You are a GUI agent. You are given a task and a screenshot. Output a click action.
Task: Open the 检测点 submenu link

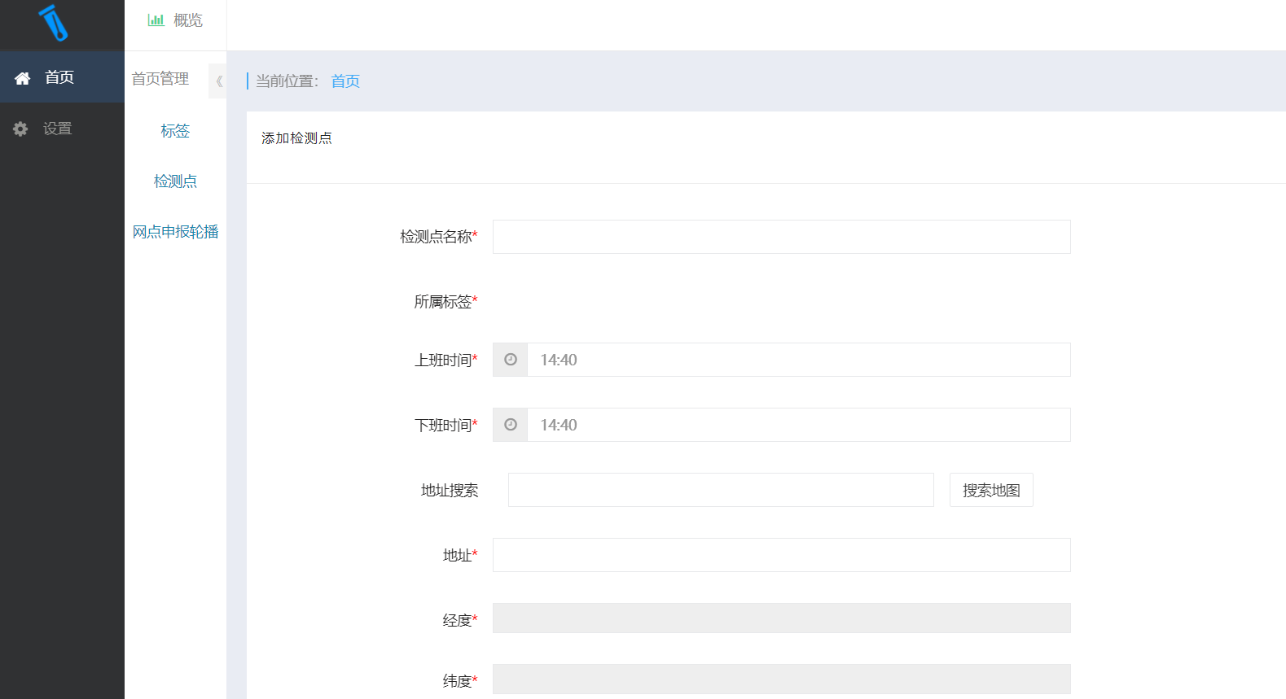coord(175,181)
